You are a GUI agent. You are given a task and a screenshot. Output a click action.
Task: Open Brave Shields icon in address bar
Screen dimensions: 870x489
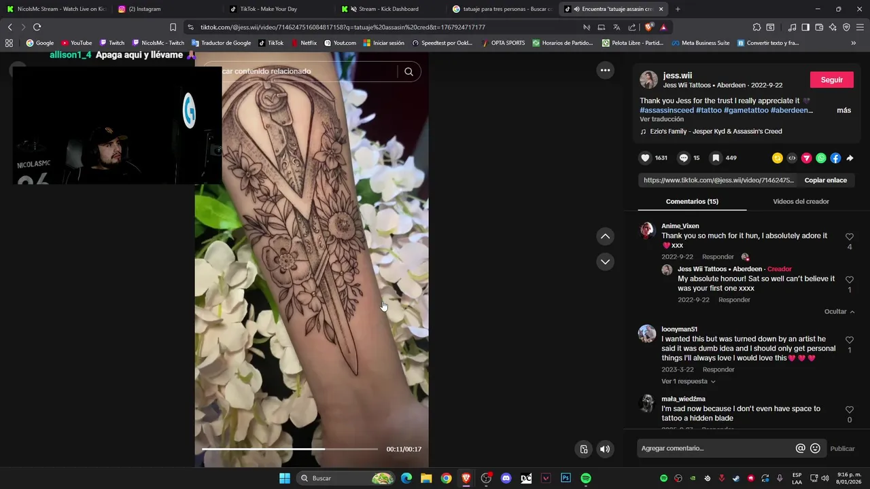[648, 27]
